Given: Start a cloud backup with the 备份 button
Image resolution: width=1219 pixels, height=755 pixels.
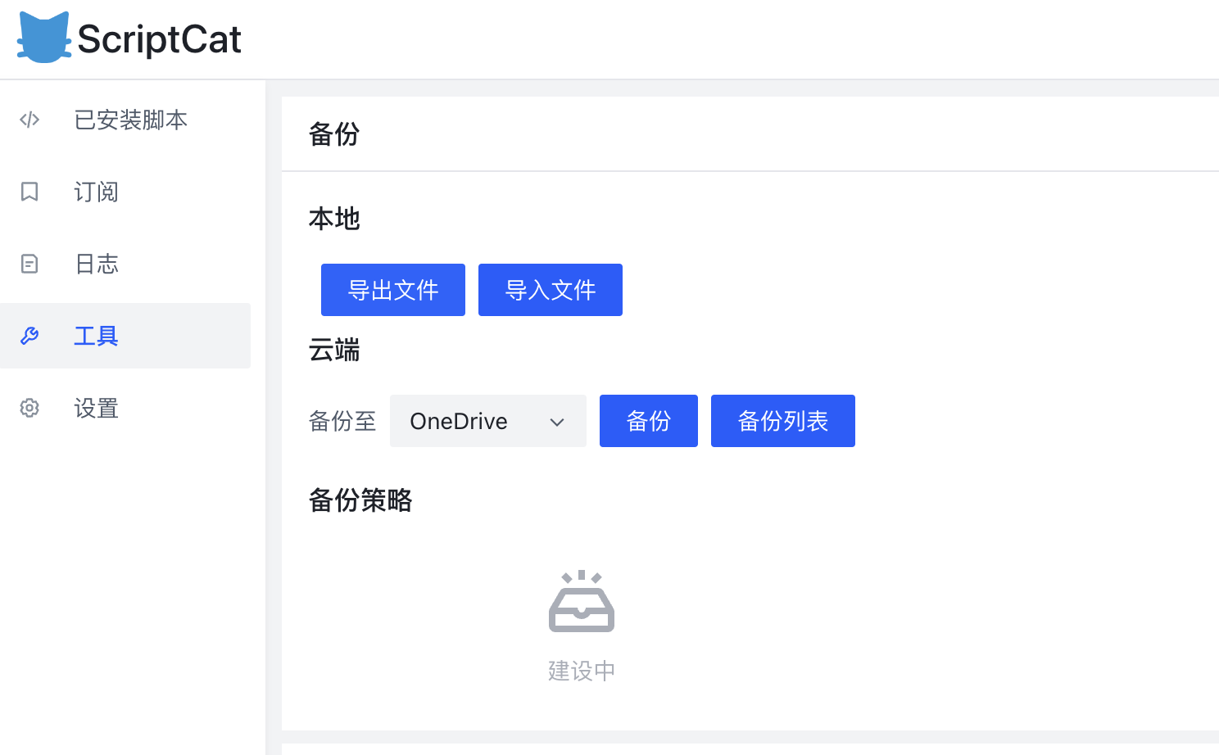Looking at the screenshot, I should pyautogui.click(x=648, y=421).
